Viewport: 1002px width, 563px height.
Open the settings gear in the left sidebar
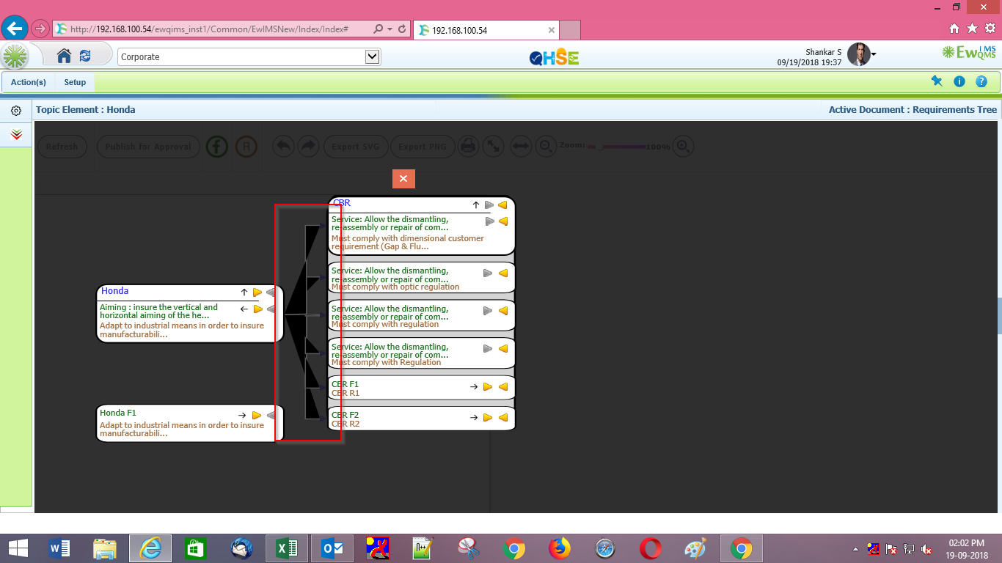(x=15, y=111)
